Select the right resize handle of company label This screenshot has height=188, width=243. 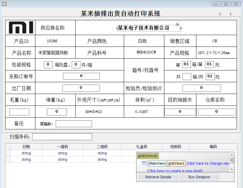pyautogui.click(x=181, y=28)
